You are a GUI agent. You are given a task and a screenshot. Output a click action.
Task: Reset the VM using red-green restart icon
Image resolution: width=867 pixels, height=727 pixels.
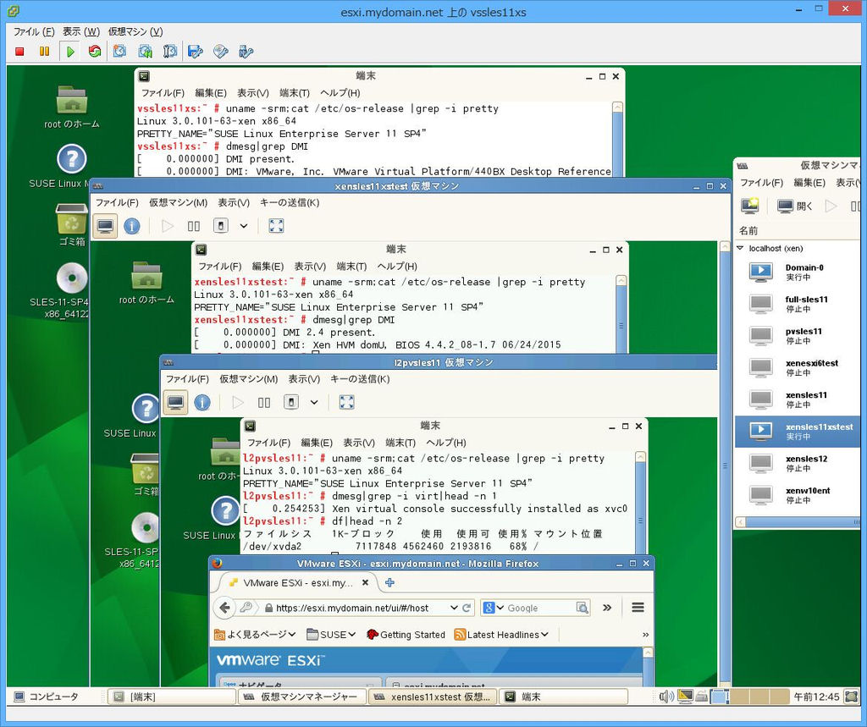[95, 52]
